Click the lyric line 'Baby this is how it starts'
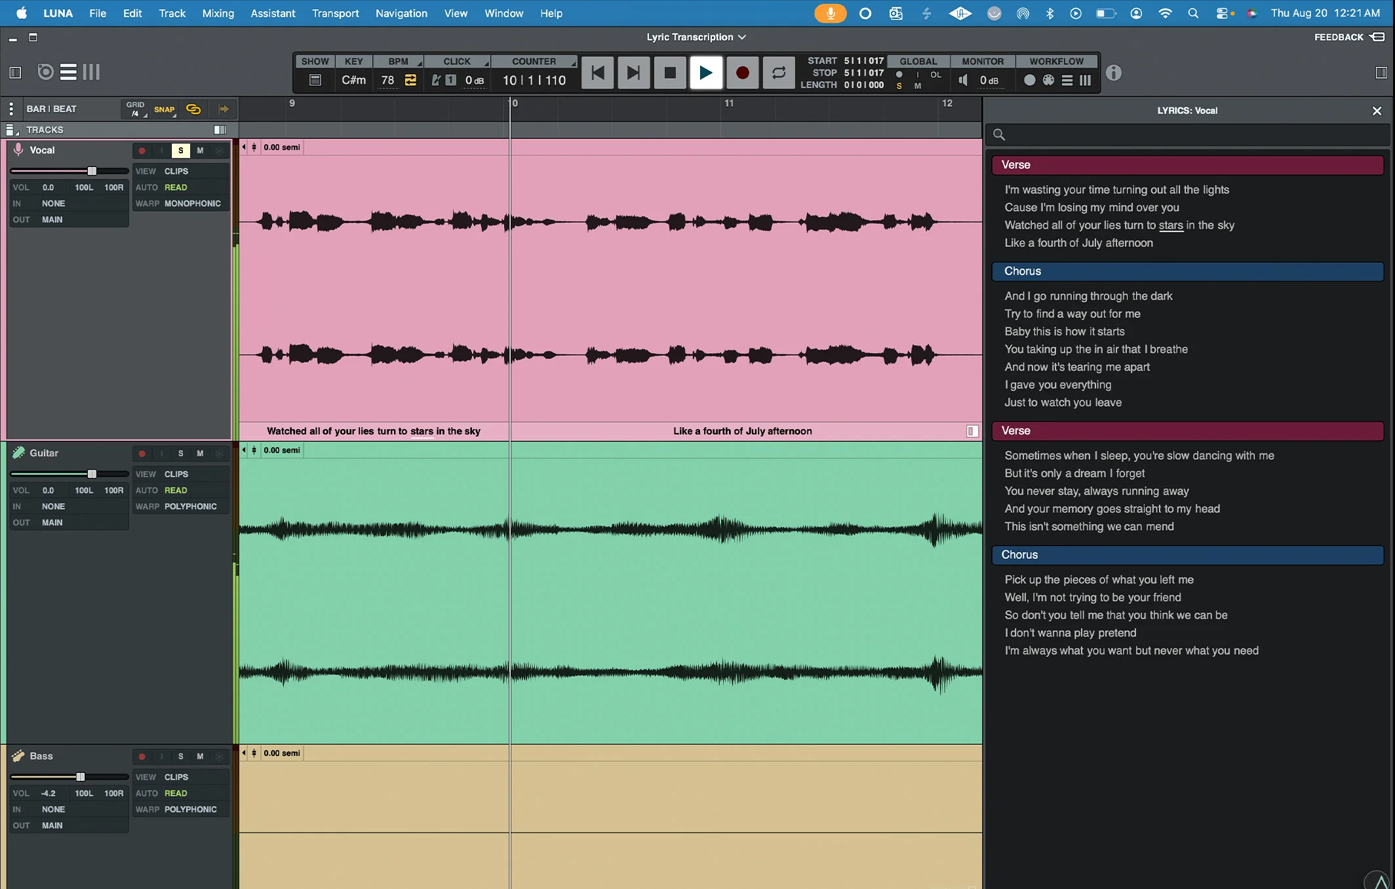Image resolution: width=1395 pixels, height=889 pixels. [x=1064, y=331]
